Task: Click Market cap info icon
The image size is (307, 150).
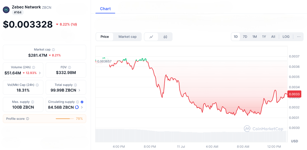Action: 53,50
